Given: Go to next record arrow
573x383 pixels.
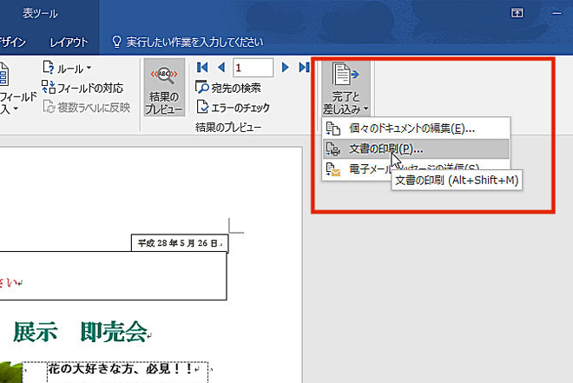Looking at the screenshot, I should tap(285, 67).
